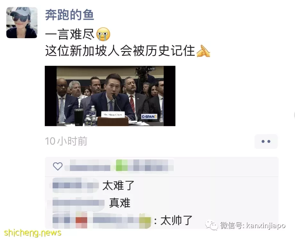
Task: Open the hearing photo in full view
Action: pos(110,96)
